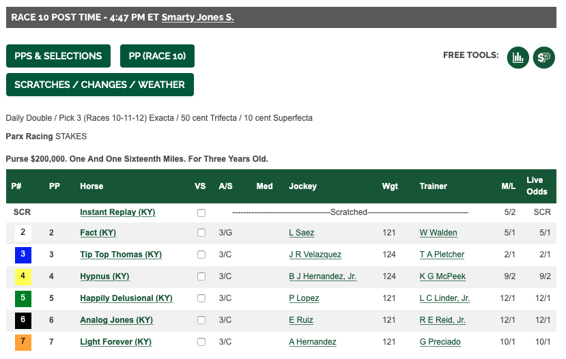Viewport: 566px width, 359px height.
Task: Tick the VS checkbox for Tip Top Thomas
Action: tap(201, 255)
